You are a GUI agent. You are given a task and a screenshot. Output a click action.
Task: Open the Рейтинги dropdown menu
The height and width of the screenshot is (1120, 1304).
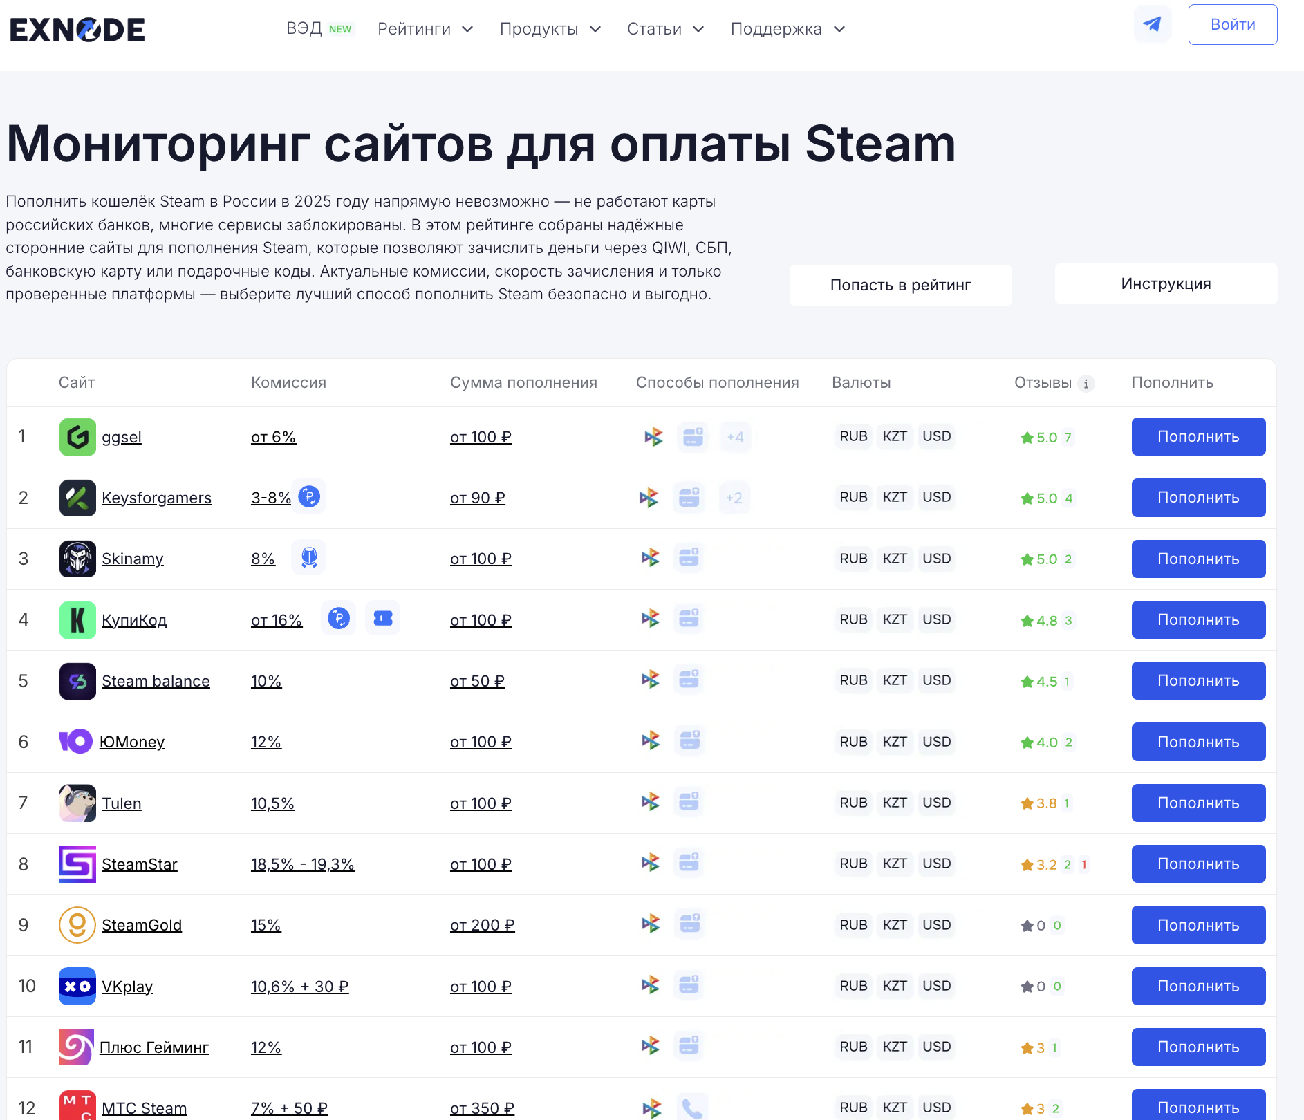coord(425,29)
